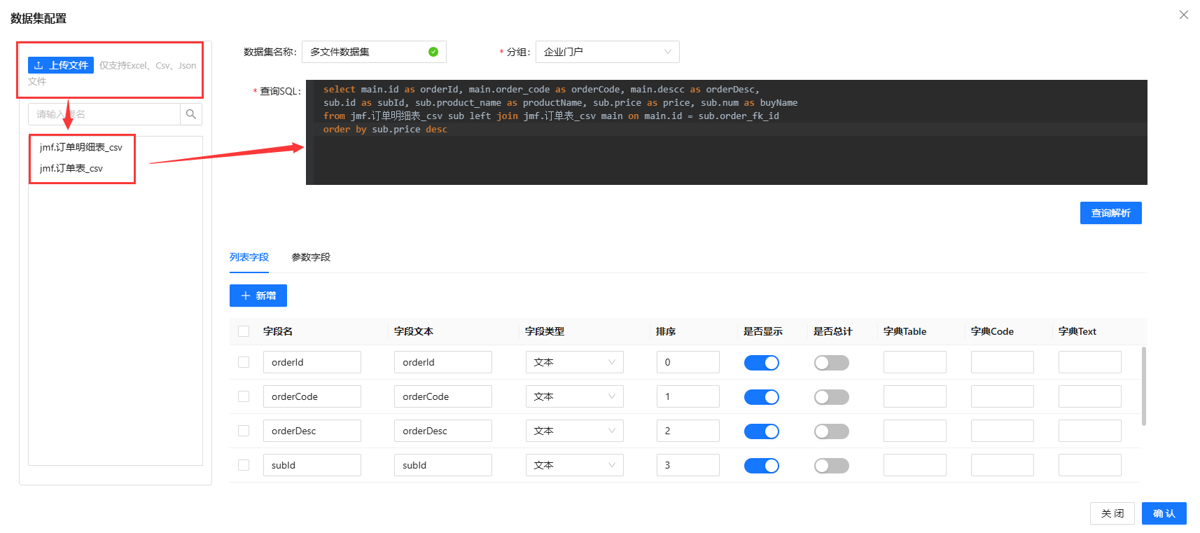Click the 确认 confirm button
Viewport: 1200px width, 533px height.
tap(1164, 513)
